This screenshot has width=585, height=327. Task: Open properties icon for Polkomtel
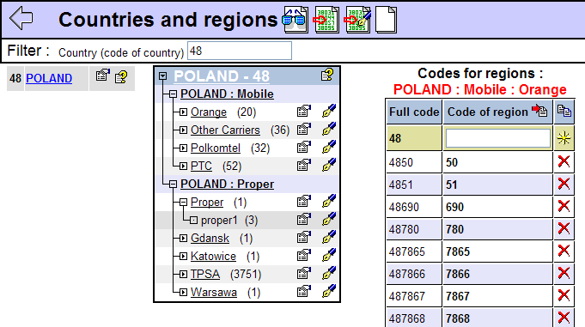click(x=304, y=147)
